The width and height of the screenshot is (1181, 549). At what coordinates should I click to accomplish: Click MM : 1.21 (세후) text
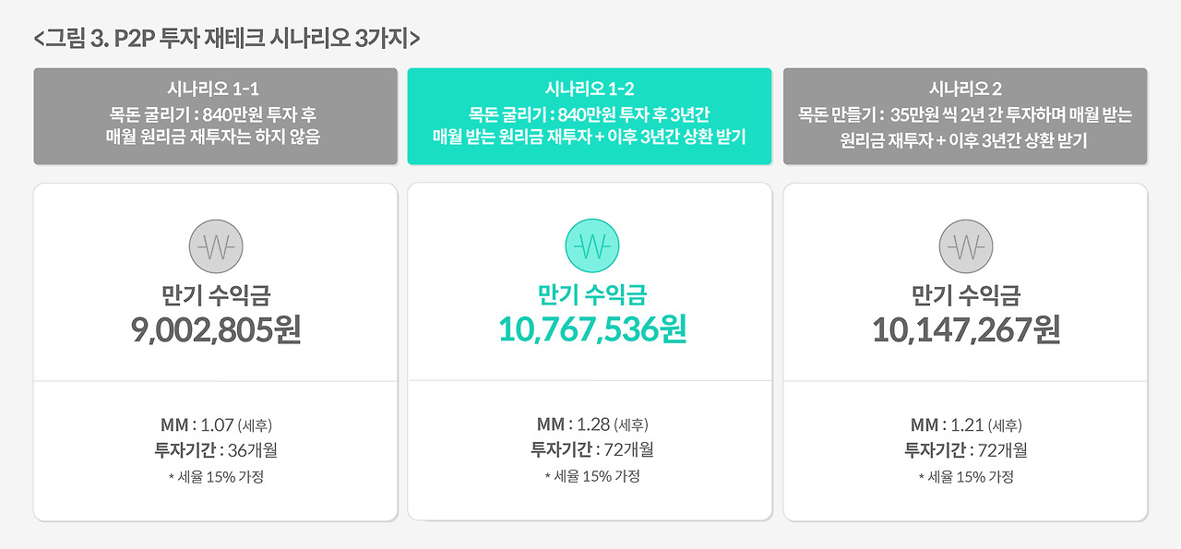[x=966, y=425]
